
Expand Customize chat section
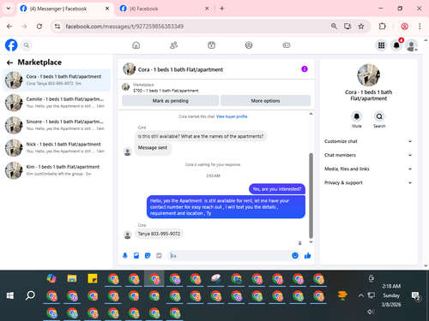[368, 141]
